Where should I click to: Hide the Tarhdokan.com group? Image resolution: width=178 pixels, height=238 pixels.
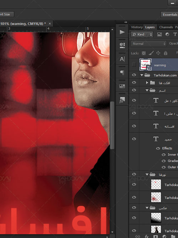[134, 75]
